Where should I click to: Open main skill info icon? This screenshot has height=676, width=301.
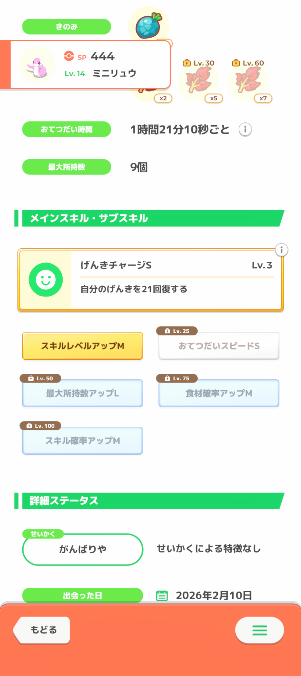click(281, 250)
